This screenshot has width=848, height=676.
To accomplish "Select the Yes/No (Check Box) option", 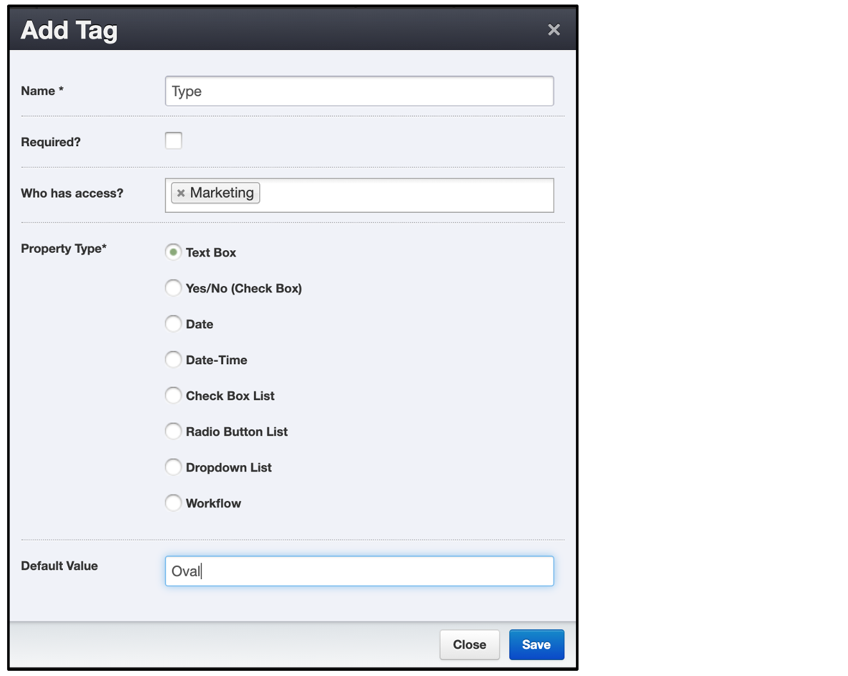I will [173, 288].
